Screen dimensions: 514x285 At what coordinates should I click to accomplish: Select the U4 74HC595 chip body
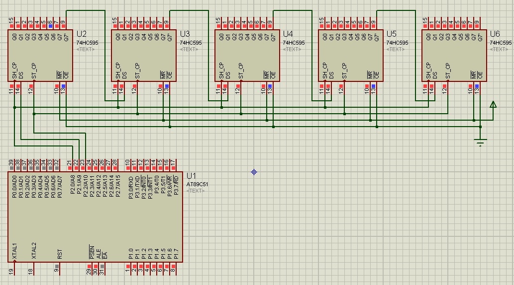(x=247, y=56)
